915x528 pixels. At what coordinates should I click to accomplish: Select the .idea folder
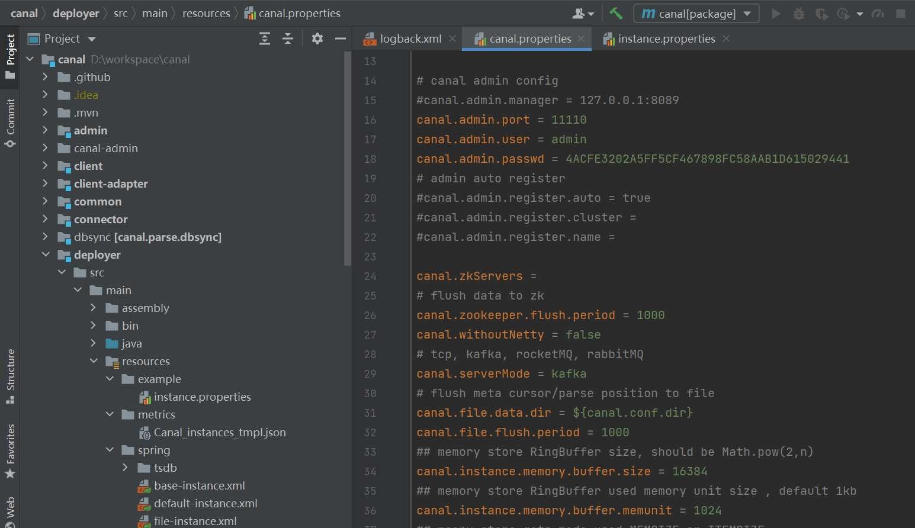[86, 95]
